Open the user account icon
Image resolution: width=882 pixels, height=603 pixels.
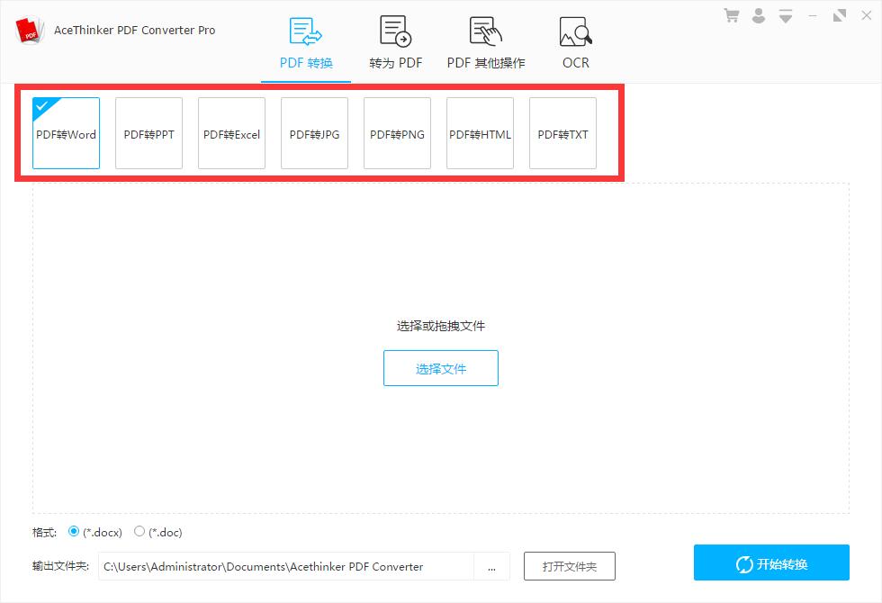pos(758,16)
